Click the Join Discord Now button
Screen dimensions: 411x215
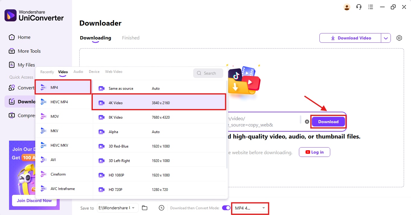point(34,201)
